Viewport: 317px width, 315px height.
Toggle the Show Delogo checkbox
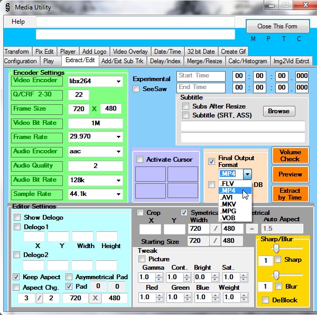pos(17,217)
